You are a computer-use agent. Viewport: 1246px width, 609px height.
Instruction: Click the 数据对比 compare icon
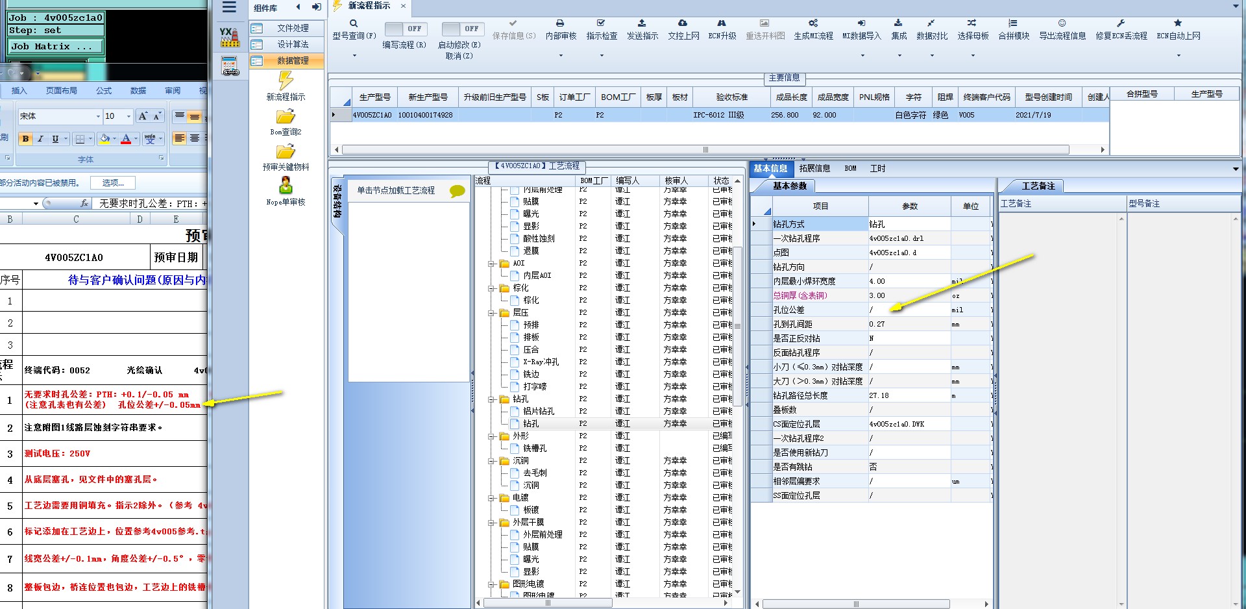tap(931, 23)
